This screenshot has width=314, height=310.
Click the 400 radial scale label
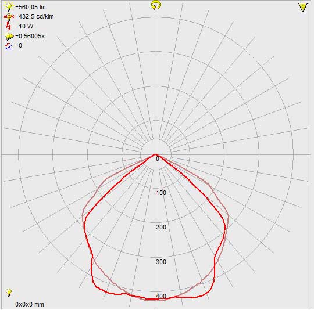[x=161, y=296]
